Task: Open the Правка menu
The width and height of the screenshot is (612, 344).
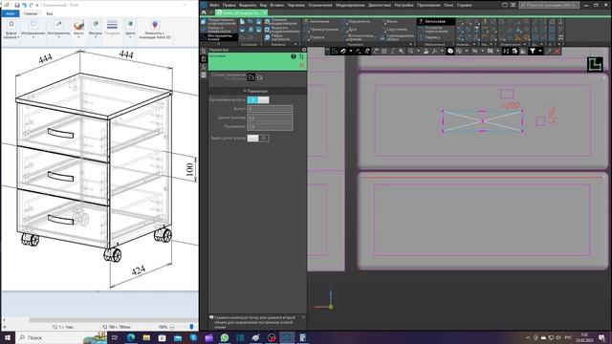Action: point(229,5)
